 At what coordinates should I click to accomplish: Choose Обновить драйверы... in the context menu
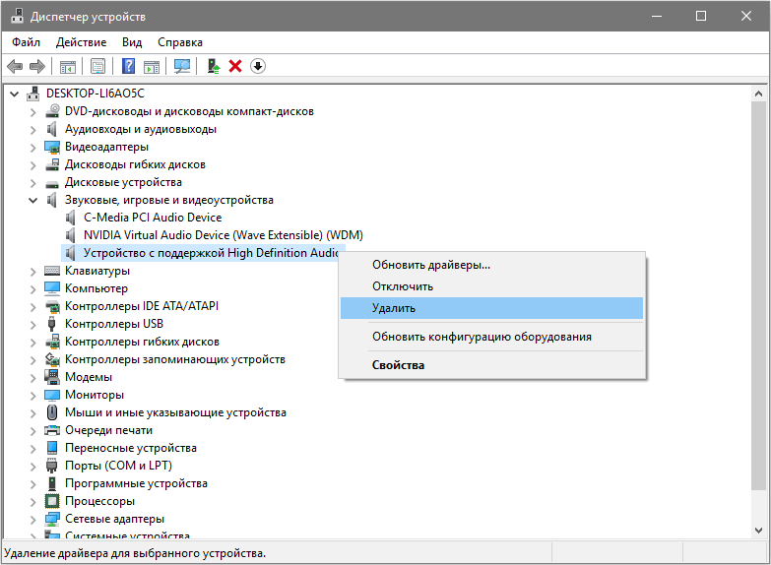click(x=430, y=265)
